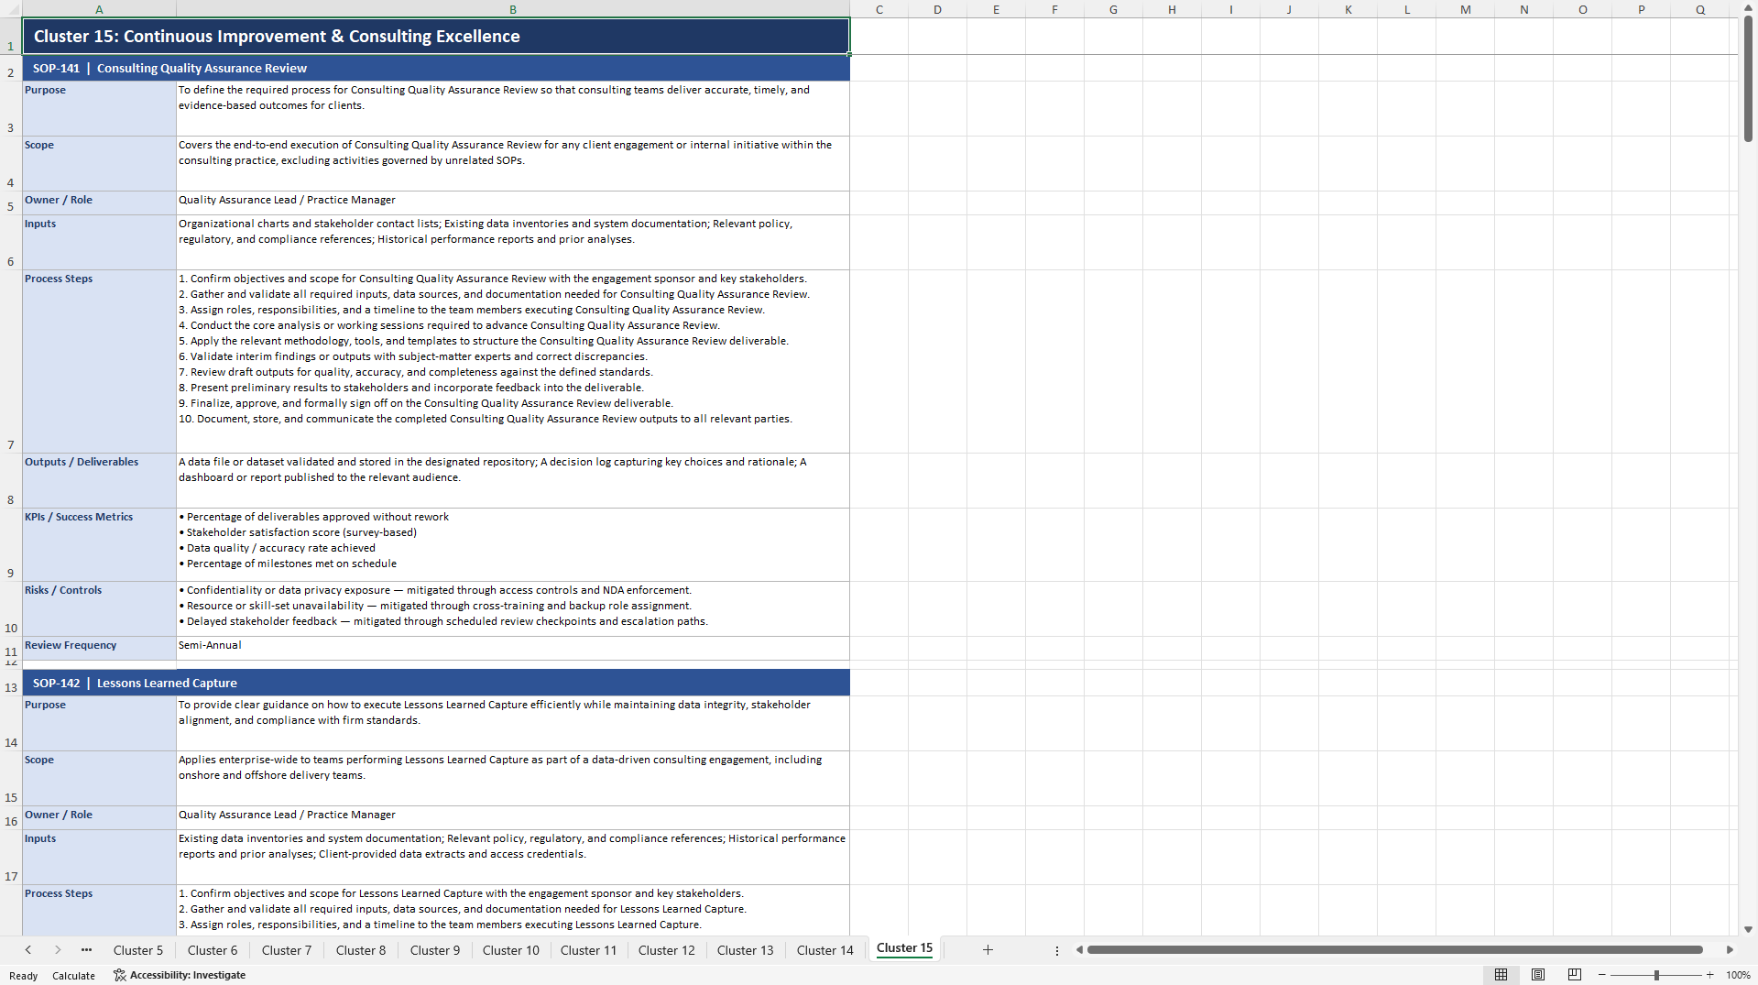The image size is (1758, 985).
Task: Click SOP-141 Purpose label cell
Action: pos(99,109)
